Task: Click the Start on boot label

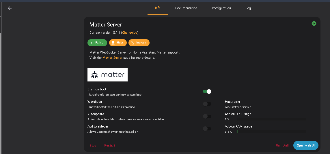Action: (97, 90)
